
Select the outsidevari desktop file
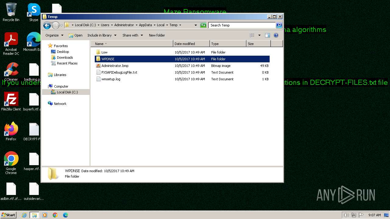click(x=34, y=192)
